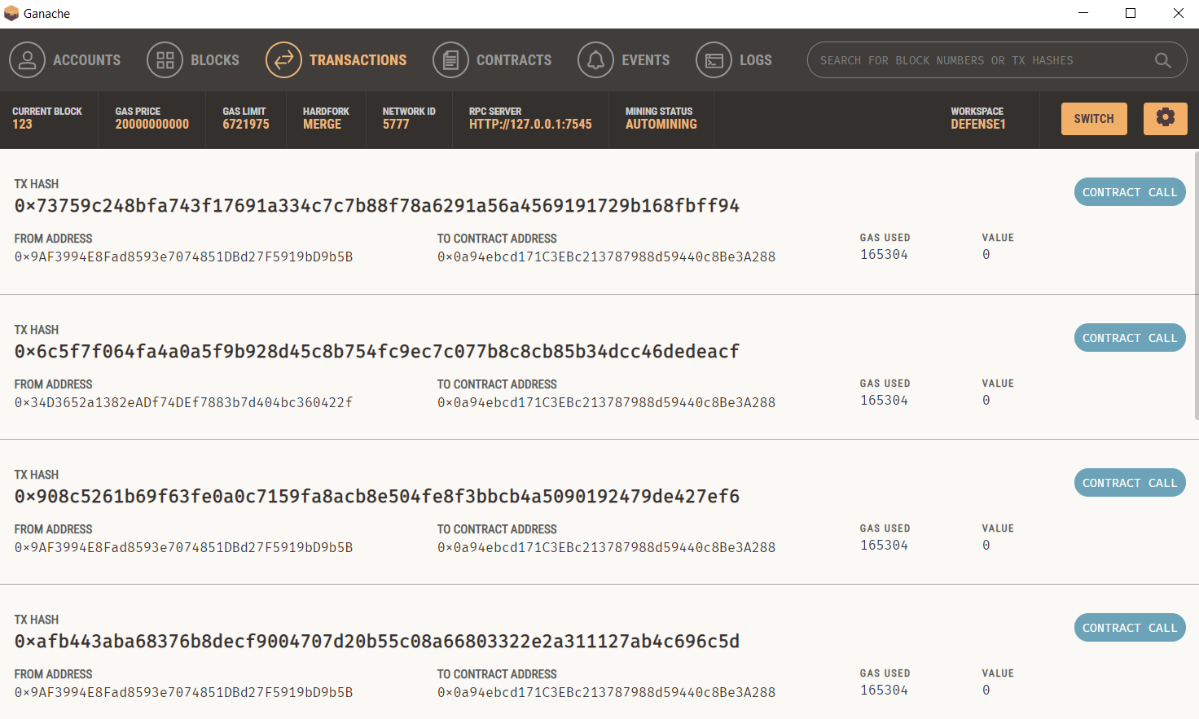Click the Logs terminal icon
Viewport: 1199px width, 719px height.
(x=714, y=60)
